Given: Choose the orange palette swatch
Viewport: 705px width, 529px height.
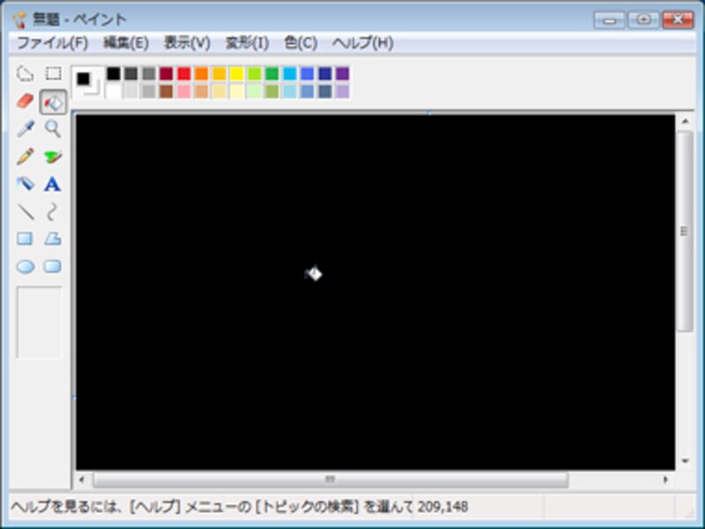Looking at the screenshot, I should [x=202, y=73].
